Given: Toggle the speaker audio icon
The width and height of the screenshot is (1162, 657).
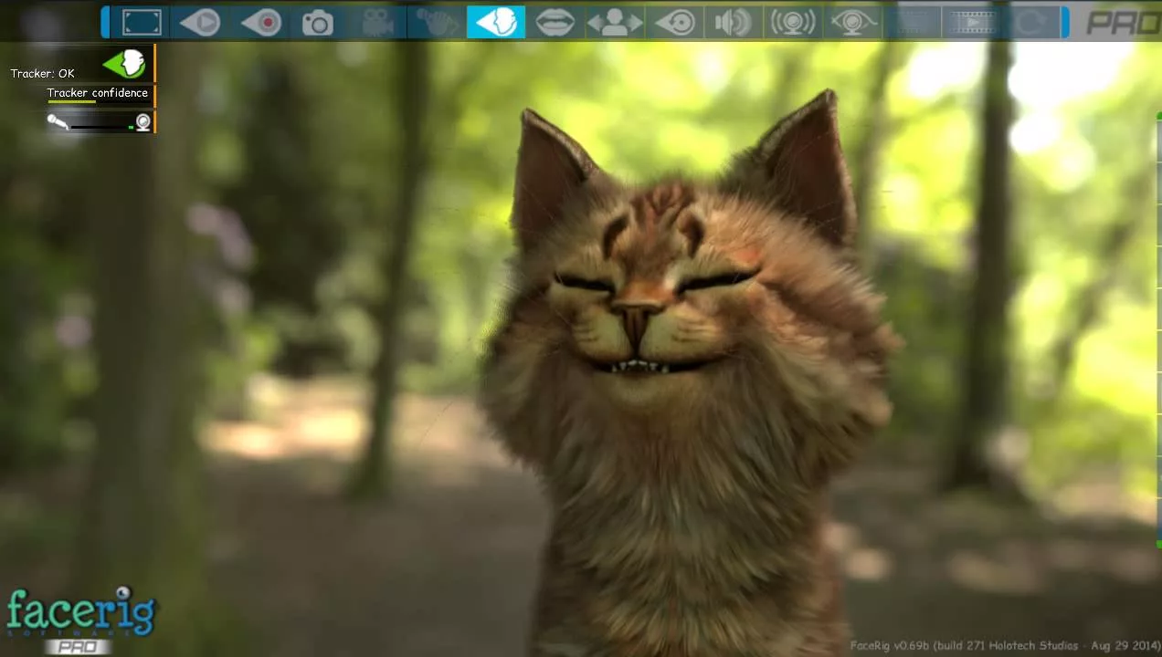Looking at the screenshot, I should pyautogui.click(x=733, y=22).
